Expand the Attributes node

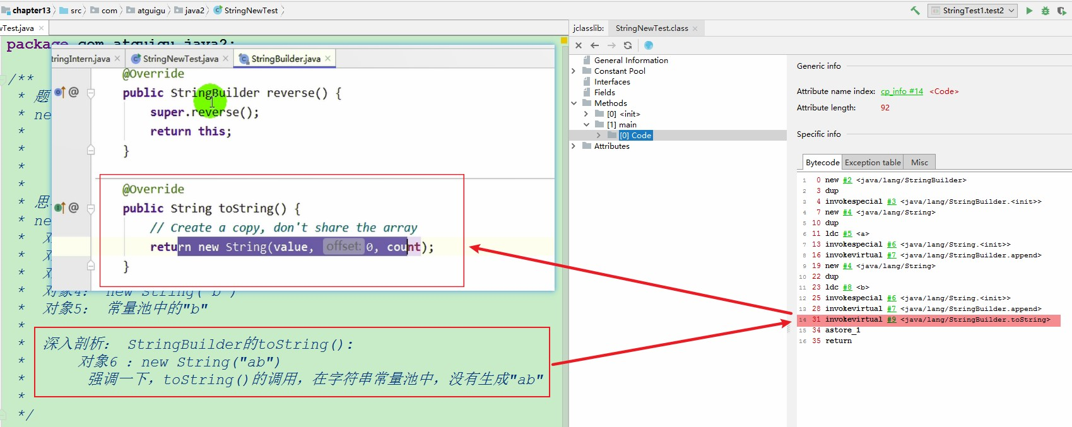coord(574,146)
